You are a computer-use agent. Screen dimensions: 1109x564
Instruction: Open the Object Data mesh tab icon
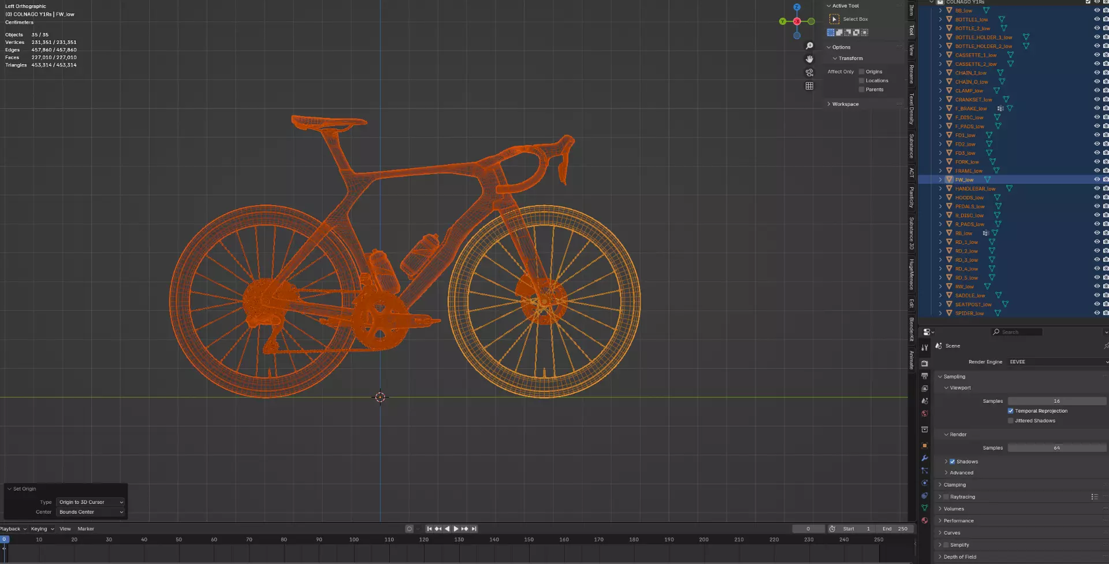click(924, 508)
